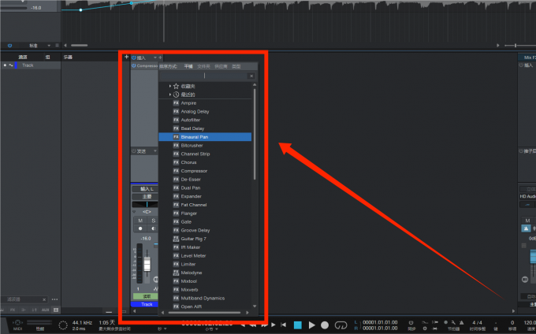Expand the pan mode arrow beside <C>
The height and width of the screenshot is (334, 536).
(134, 212)
